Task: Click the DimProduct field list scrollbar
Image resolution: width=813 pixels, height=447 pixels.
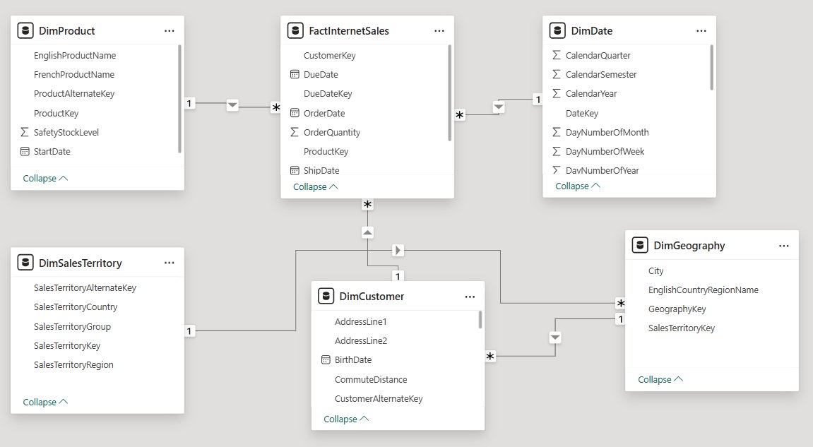Action: [179, 99]
